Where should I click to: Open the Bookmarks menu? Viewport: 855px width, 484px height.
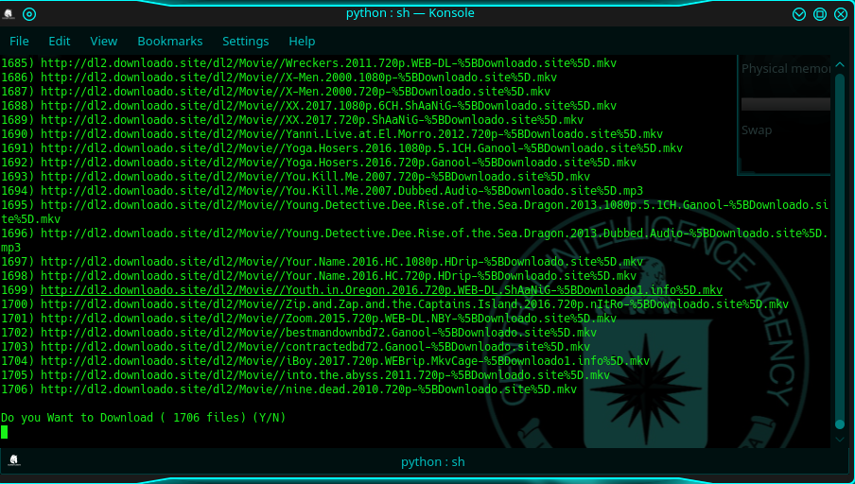pos(169,42)
